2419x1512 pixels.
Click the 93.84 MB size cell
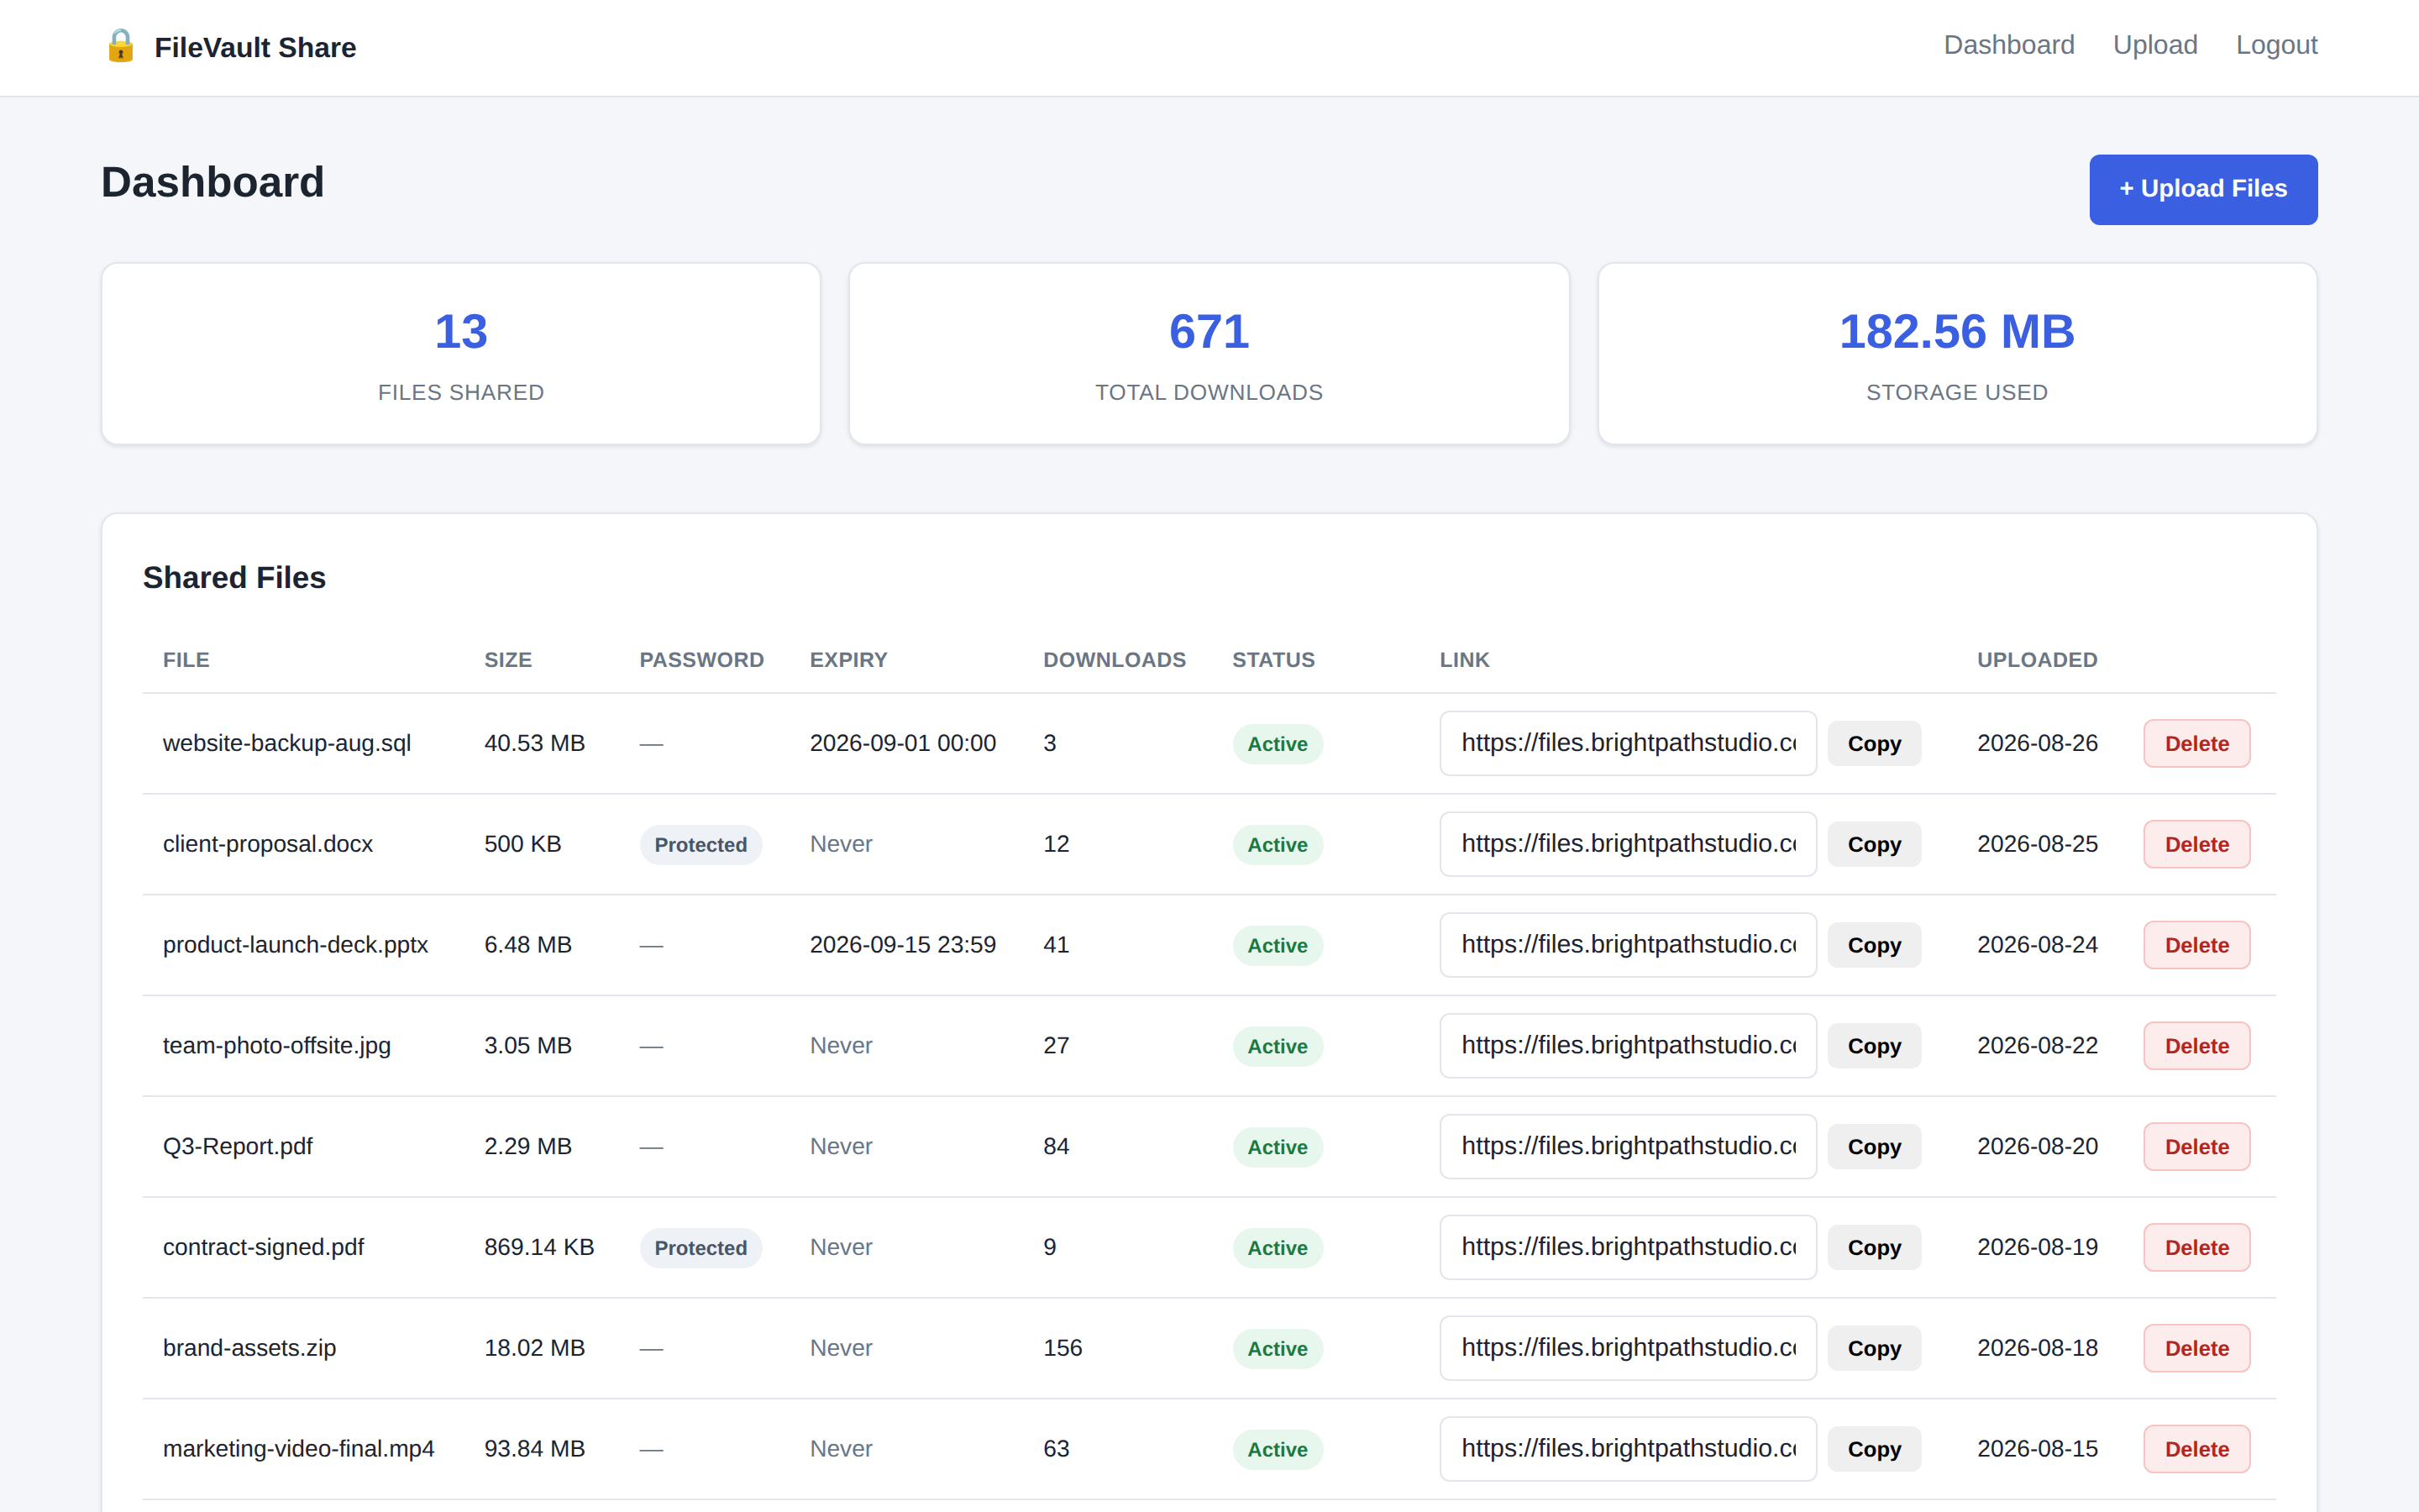point(534,1449)
